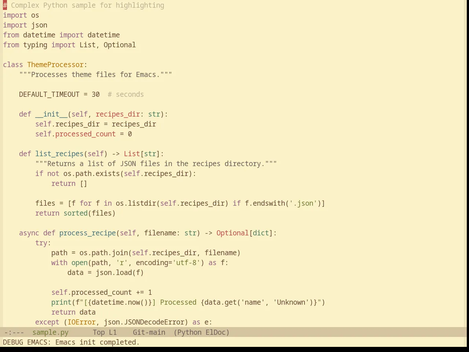
Task: Click 'IOError' in the except clause
Action: pyautogui.click(x=81, y=322)
